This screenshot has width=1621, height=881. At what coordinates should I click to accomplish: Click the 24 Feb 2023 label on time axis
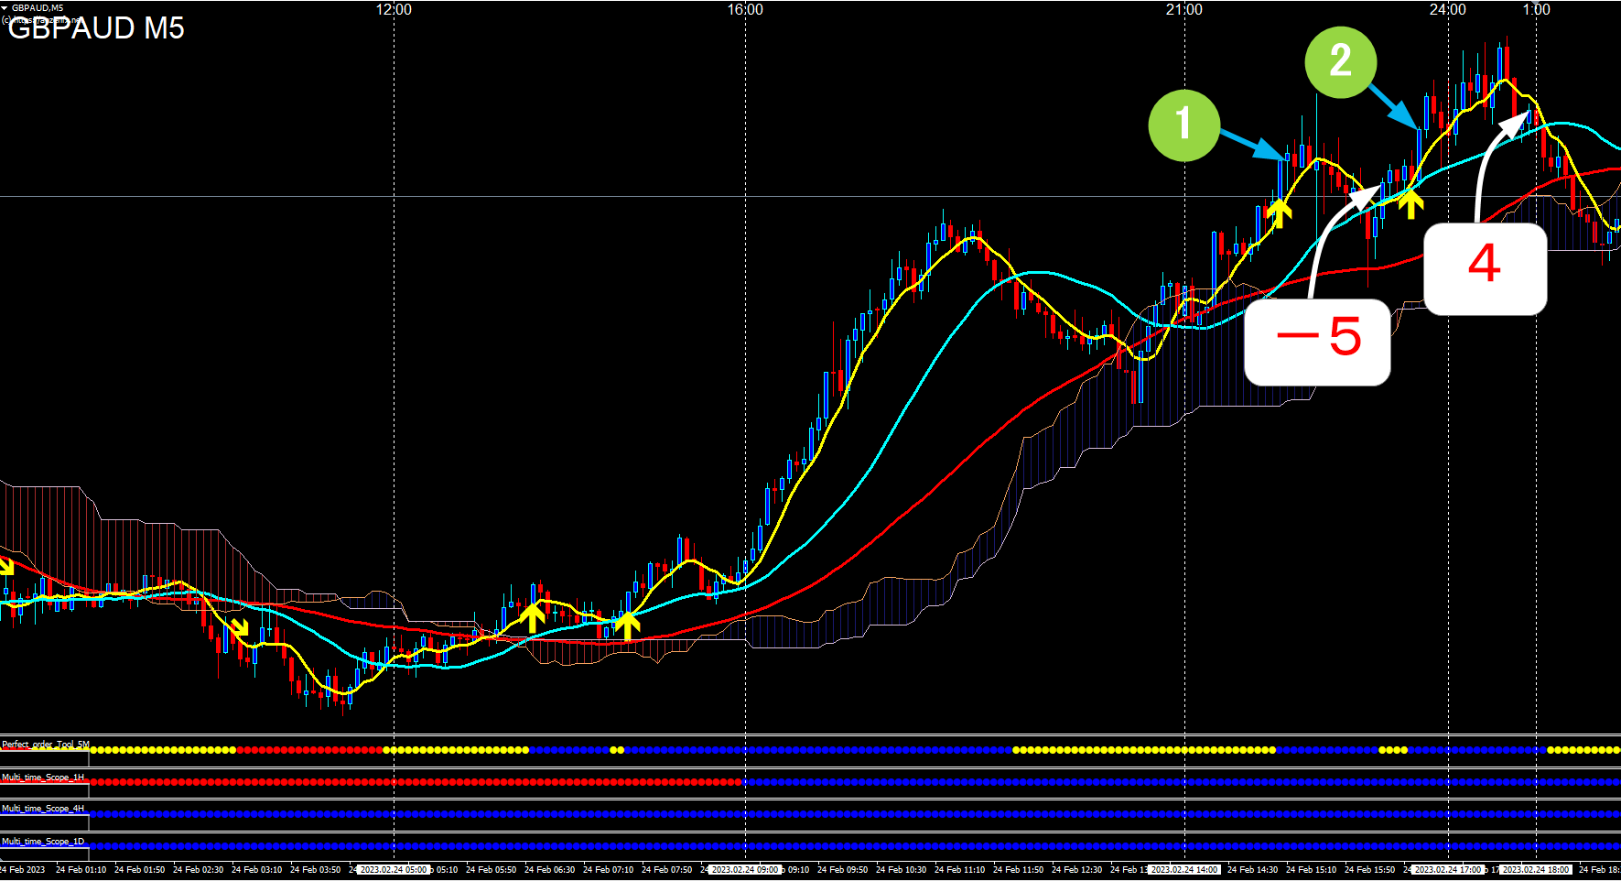pos(23,870)
